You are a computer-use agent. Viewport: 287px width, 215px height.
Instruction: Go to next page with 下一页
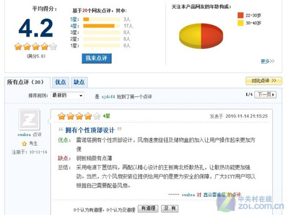click(265, 95)
